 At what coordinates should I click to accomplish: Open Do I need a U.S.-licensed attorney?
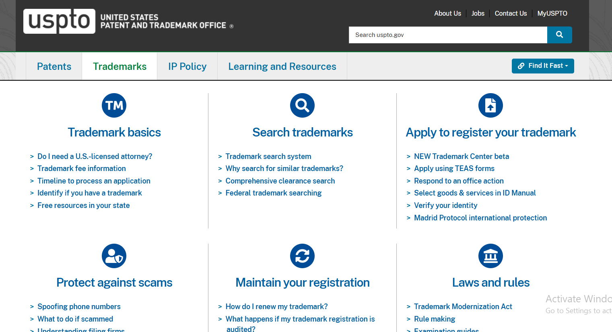95,157
